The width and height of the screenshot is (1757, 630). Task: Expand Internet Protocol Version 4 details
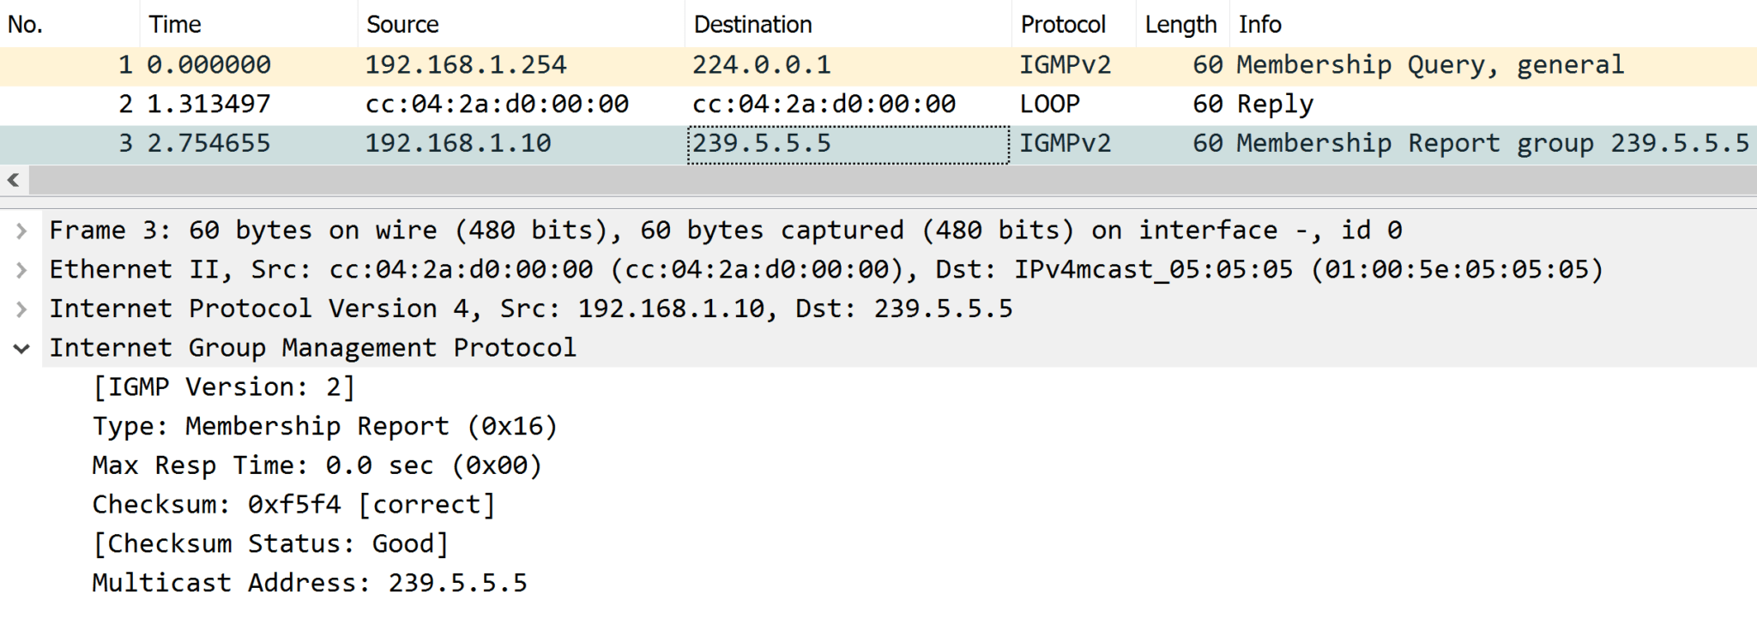pos(22,308)
